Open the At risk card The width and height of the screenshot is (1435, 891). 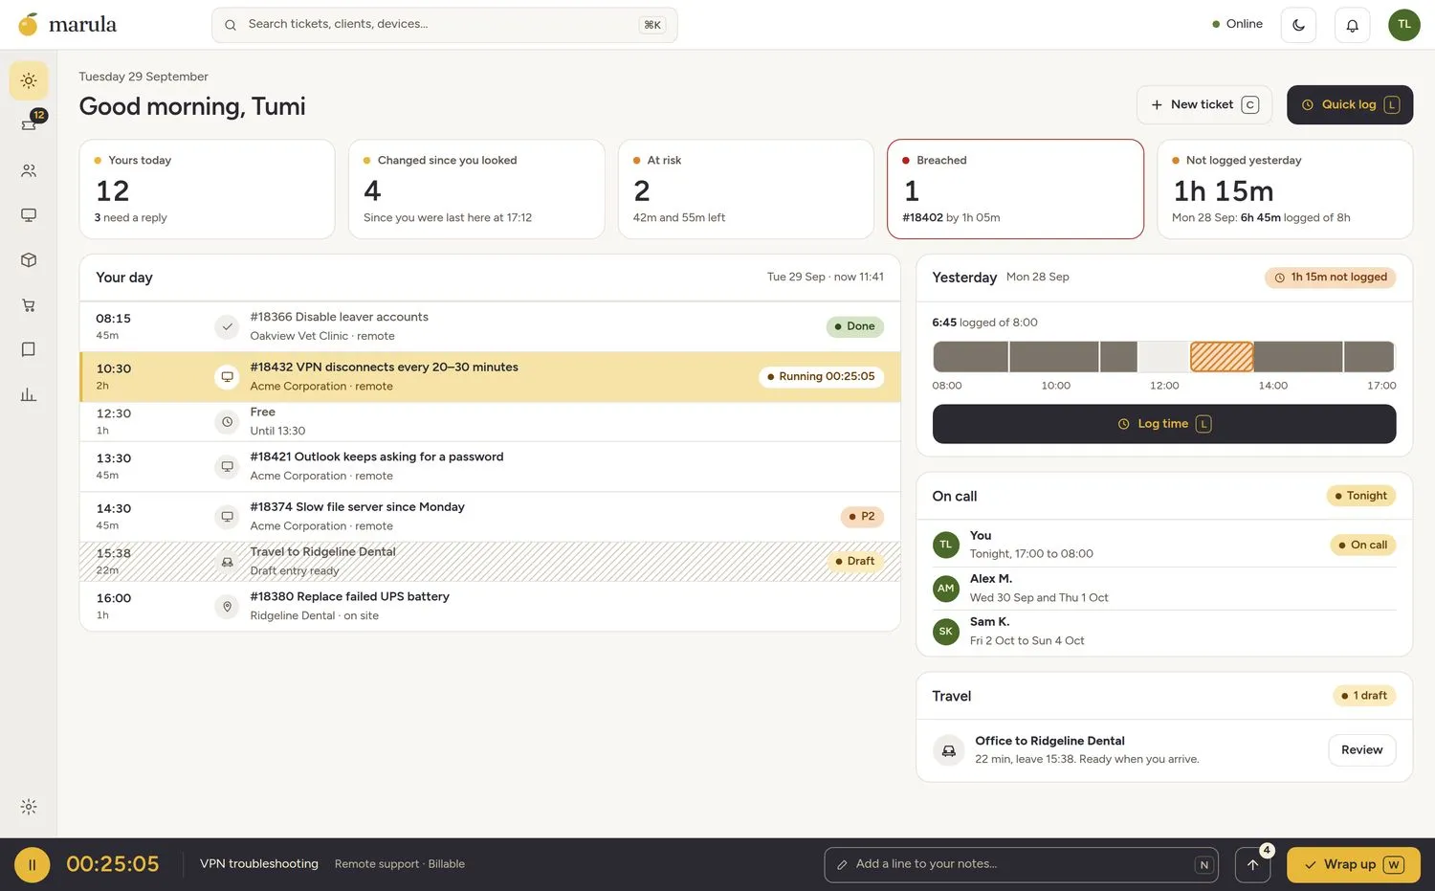pyautogui.click(x=746, y=189)
